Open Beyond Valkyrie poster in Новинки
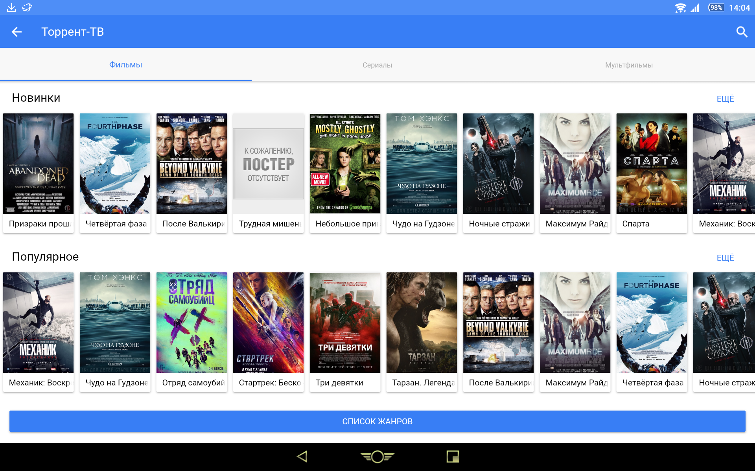 click(192, 164)
